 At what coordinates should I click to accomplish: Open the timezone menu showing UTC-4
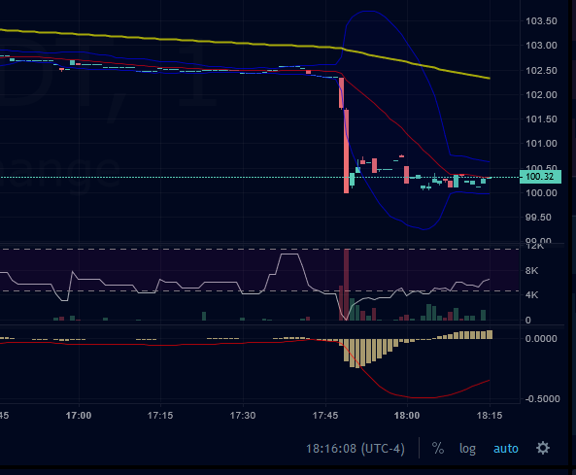click(x=356, y=449)
